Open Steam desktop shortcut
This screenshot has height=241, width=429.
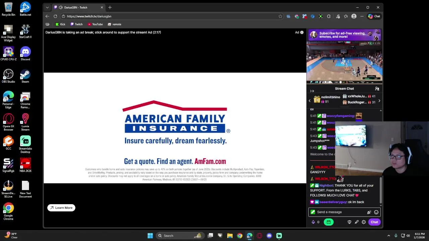click(x=25, y=76)
